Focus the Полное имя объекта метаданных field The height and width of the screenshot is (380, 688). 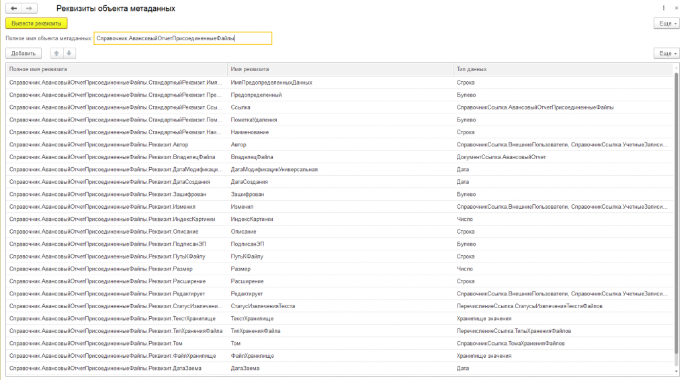coord(183,38)
